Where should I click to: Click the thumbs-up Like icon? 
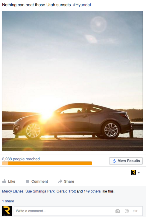click(x=4, y=181)
